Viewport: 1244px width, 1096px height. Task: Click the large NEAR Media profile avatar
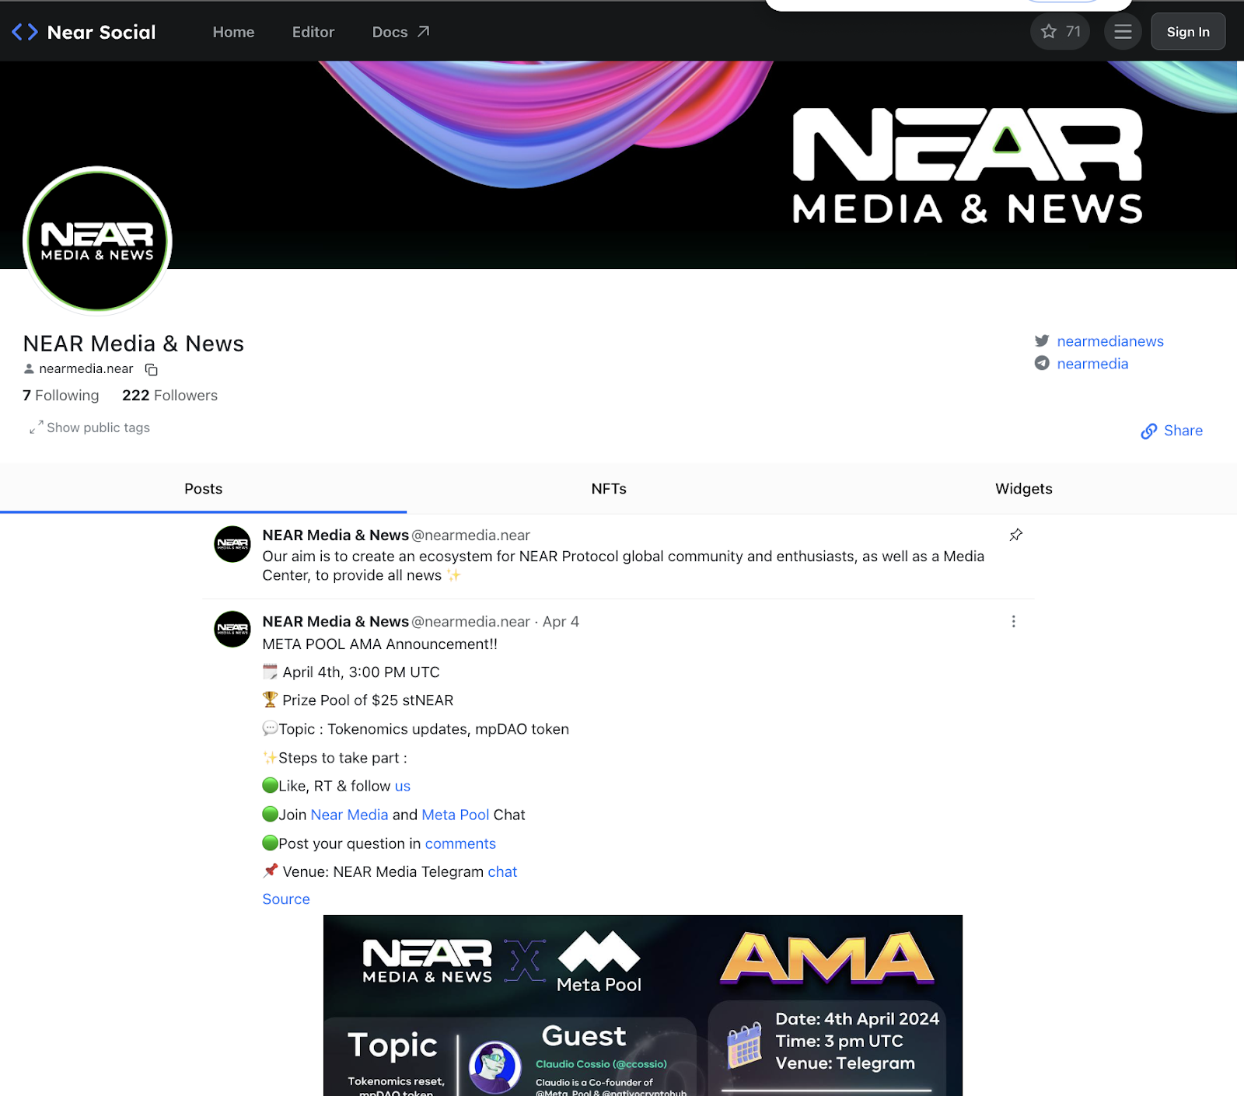pyautogui.click(x=97, y=241)
